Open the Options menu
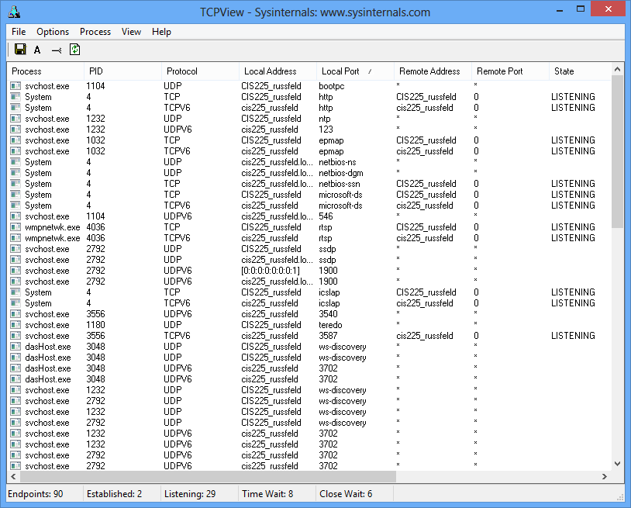This screenshot has height=508, width=631. (x=53, y=32)
